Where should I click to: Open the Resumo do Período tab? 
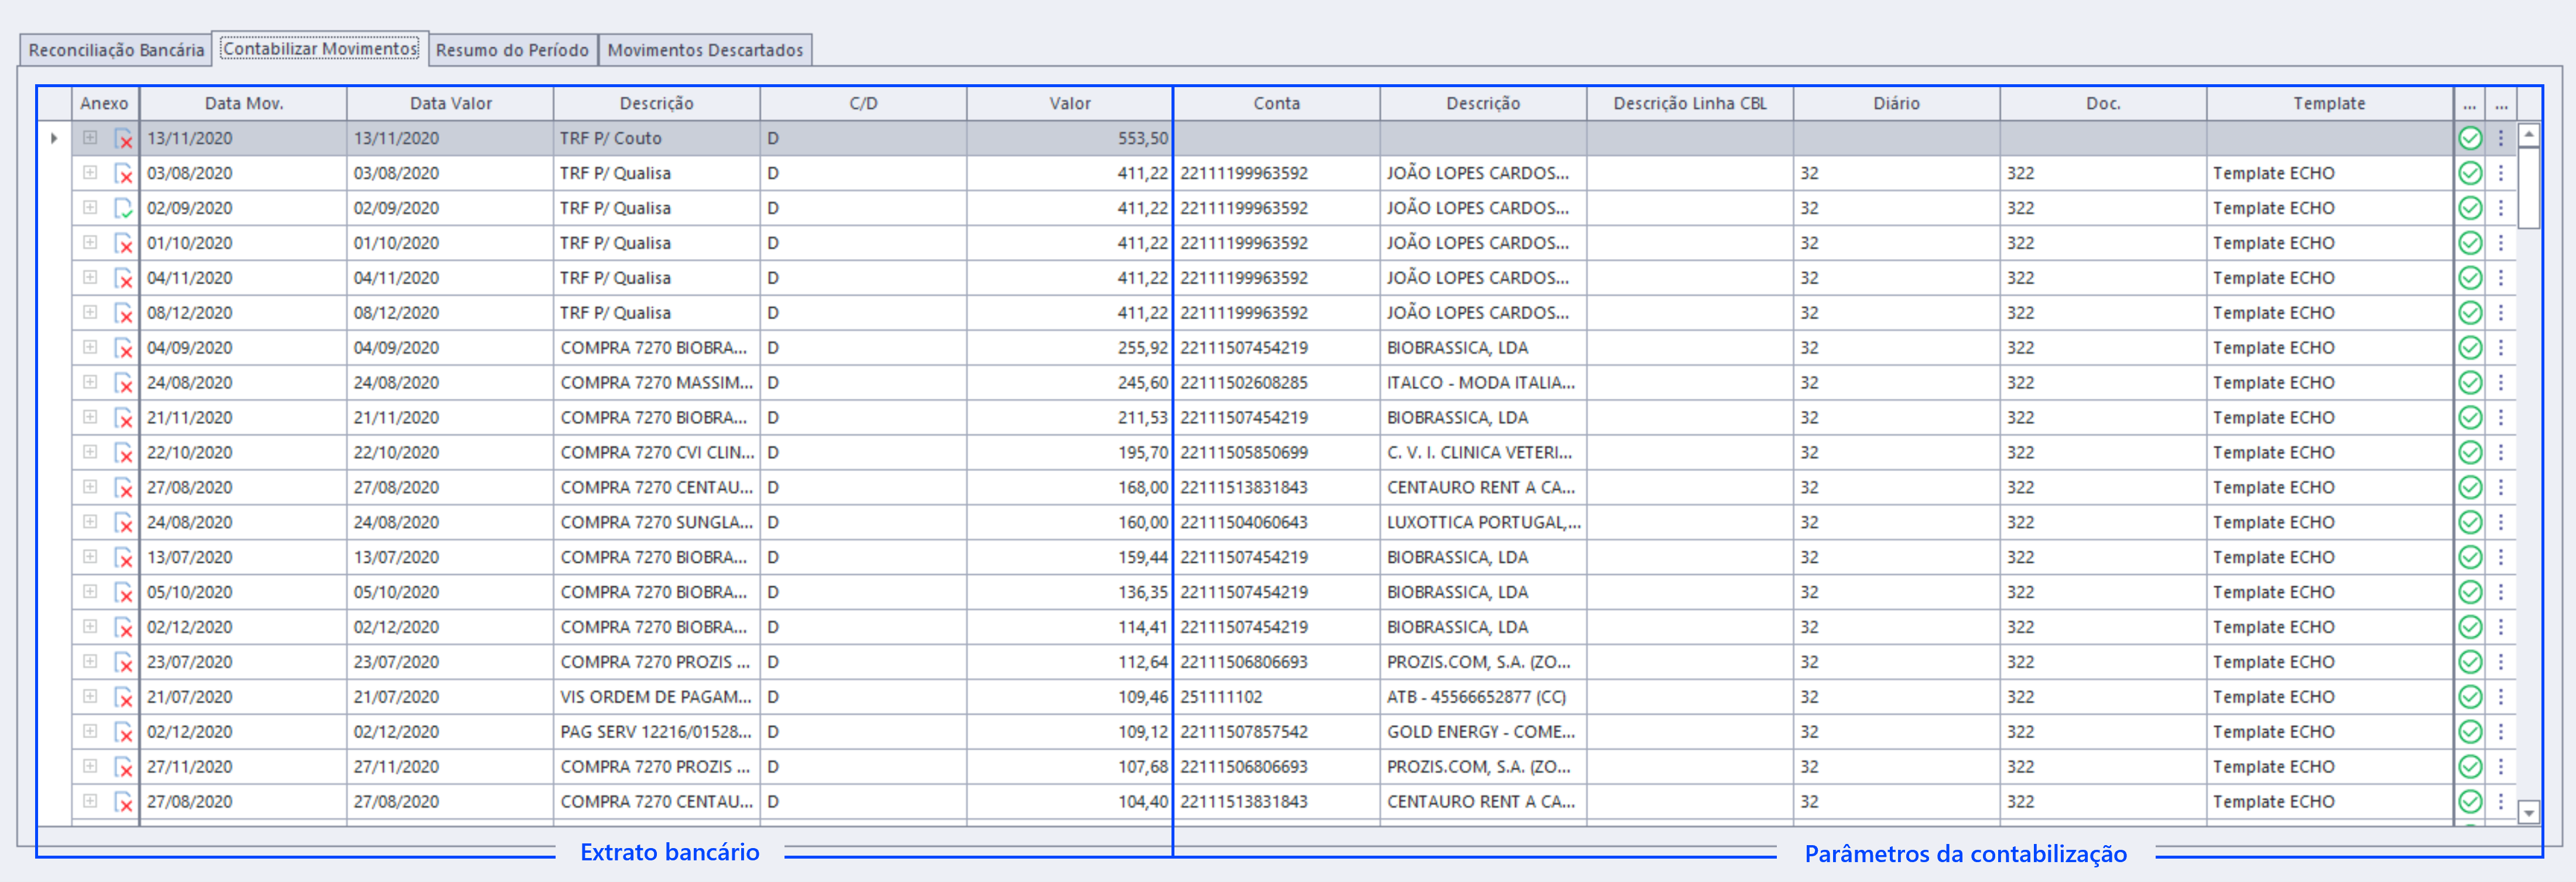[512, 50]
